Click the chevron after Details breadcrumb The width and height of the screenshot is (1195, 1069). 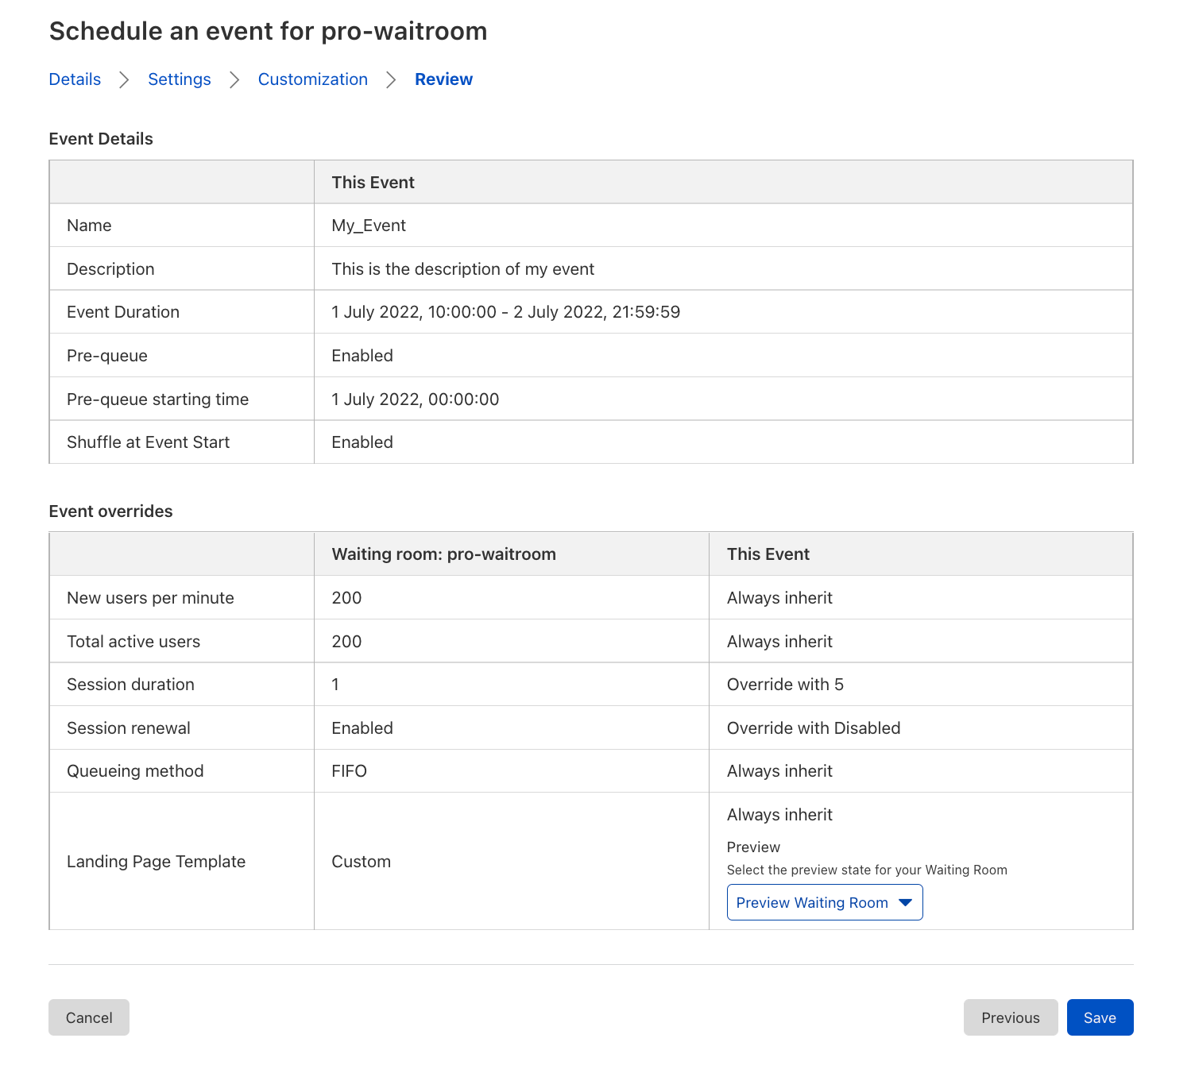[x=124, y=79]
